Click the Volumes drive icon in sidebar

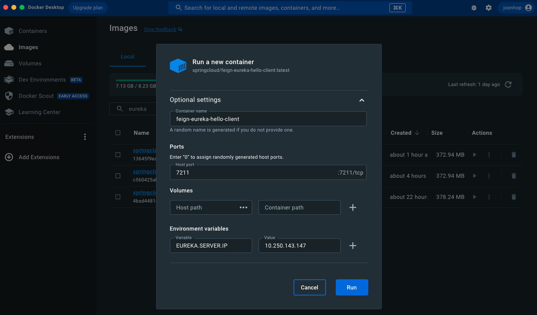[x=9, y=63]
